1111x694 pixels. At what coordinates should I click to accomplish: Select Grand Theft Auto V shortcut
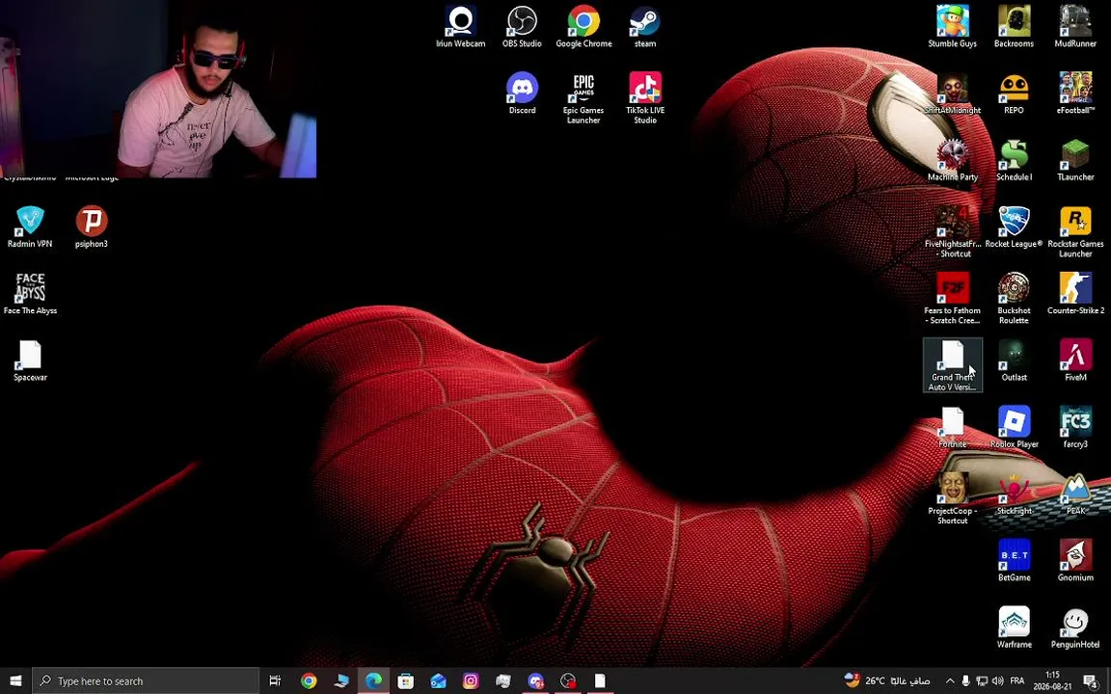tap(952, 364)
